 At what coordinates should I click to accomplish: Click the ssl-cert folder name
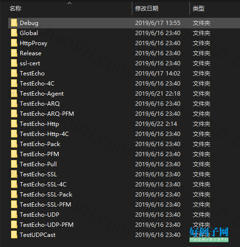click(30, 63)
